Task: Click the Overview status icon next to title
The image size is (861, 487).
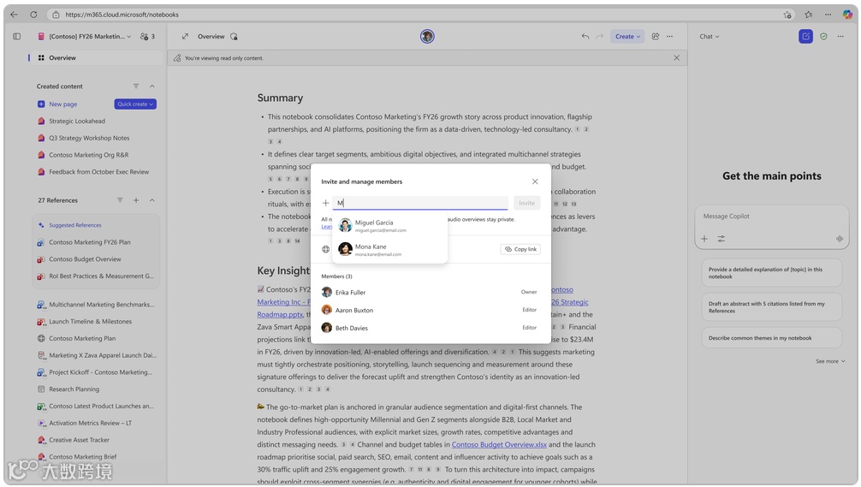Action: pos(234,36)
